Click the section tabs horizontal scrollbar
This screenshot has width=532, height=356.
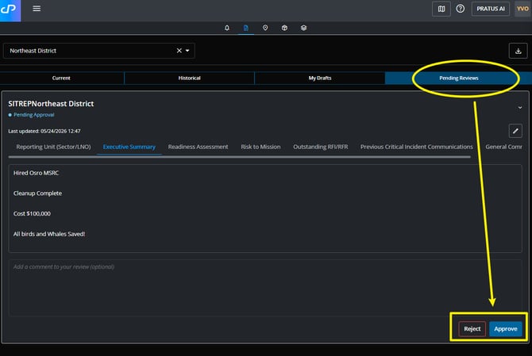(240, 157)
